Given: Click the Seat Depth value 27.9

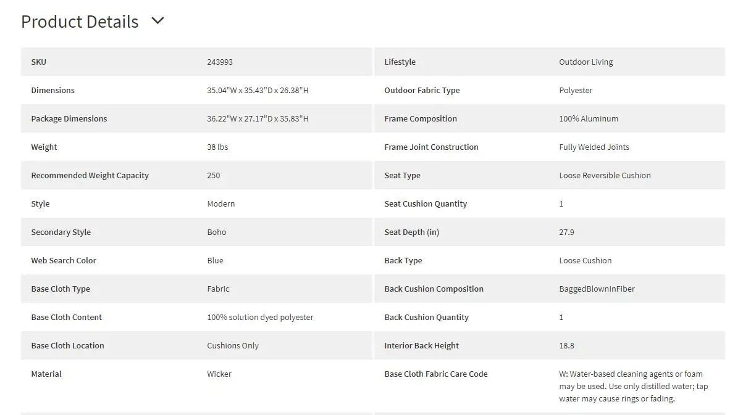Looking at the screenshot, I should tap(566, 232).
